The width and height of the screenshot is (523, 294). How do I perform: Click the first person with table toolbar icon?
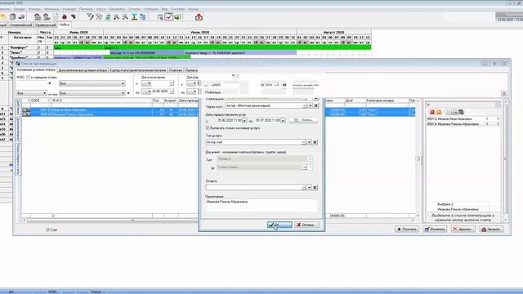click(x=38, y=16)
